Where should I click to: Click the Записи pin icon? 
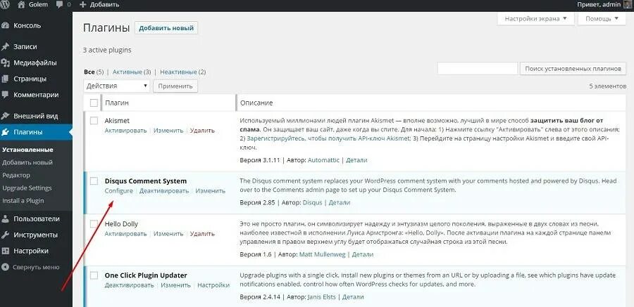tap(5, 46)
